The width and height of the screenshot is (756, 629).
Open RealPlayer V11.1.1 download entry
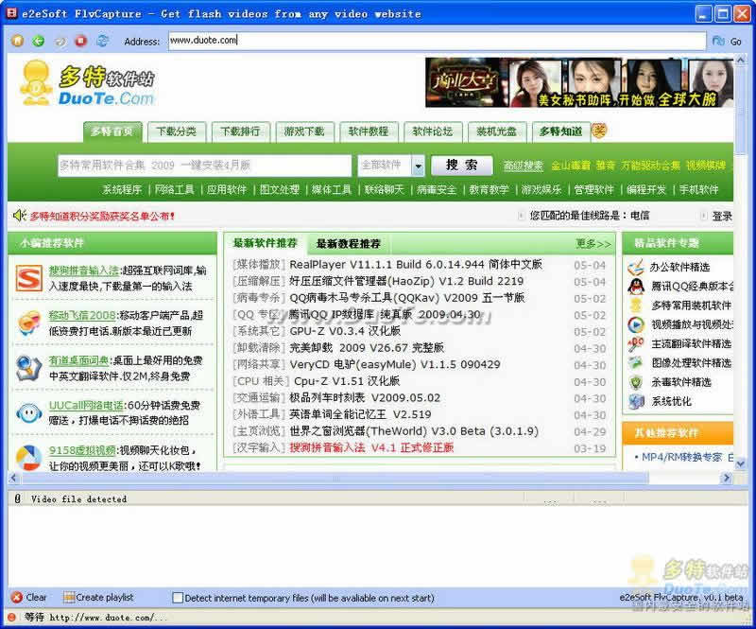[x=416, y=265]
